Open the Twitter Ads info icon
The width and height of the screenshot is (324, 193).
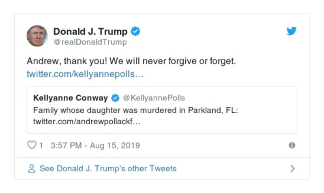tap(292, 146)
